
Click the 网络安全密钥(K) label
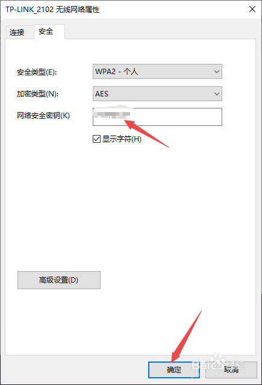tap(43, 116)
